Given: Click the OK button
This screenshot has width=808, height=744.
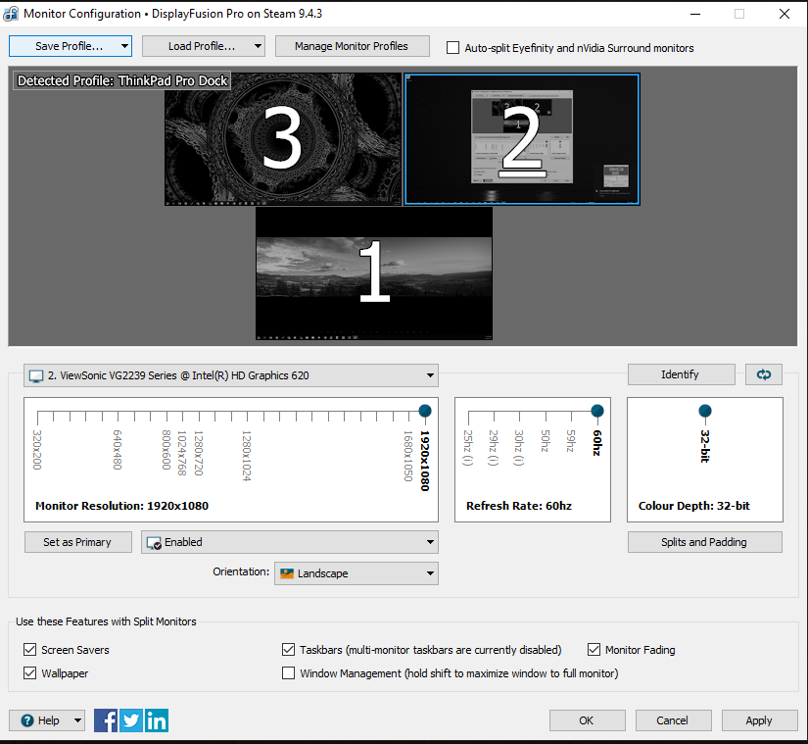Looking at the screenshot, I should coord(587,720).
